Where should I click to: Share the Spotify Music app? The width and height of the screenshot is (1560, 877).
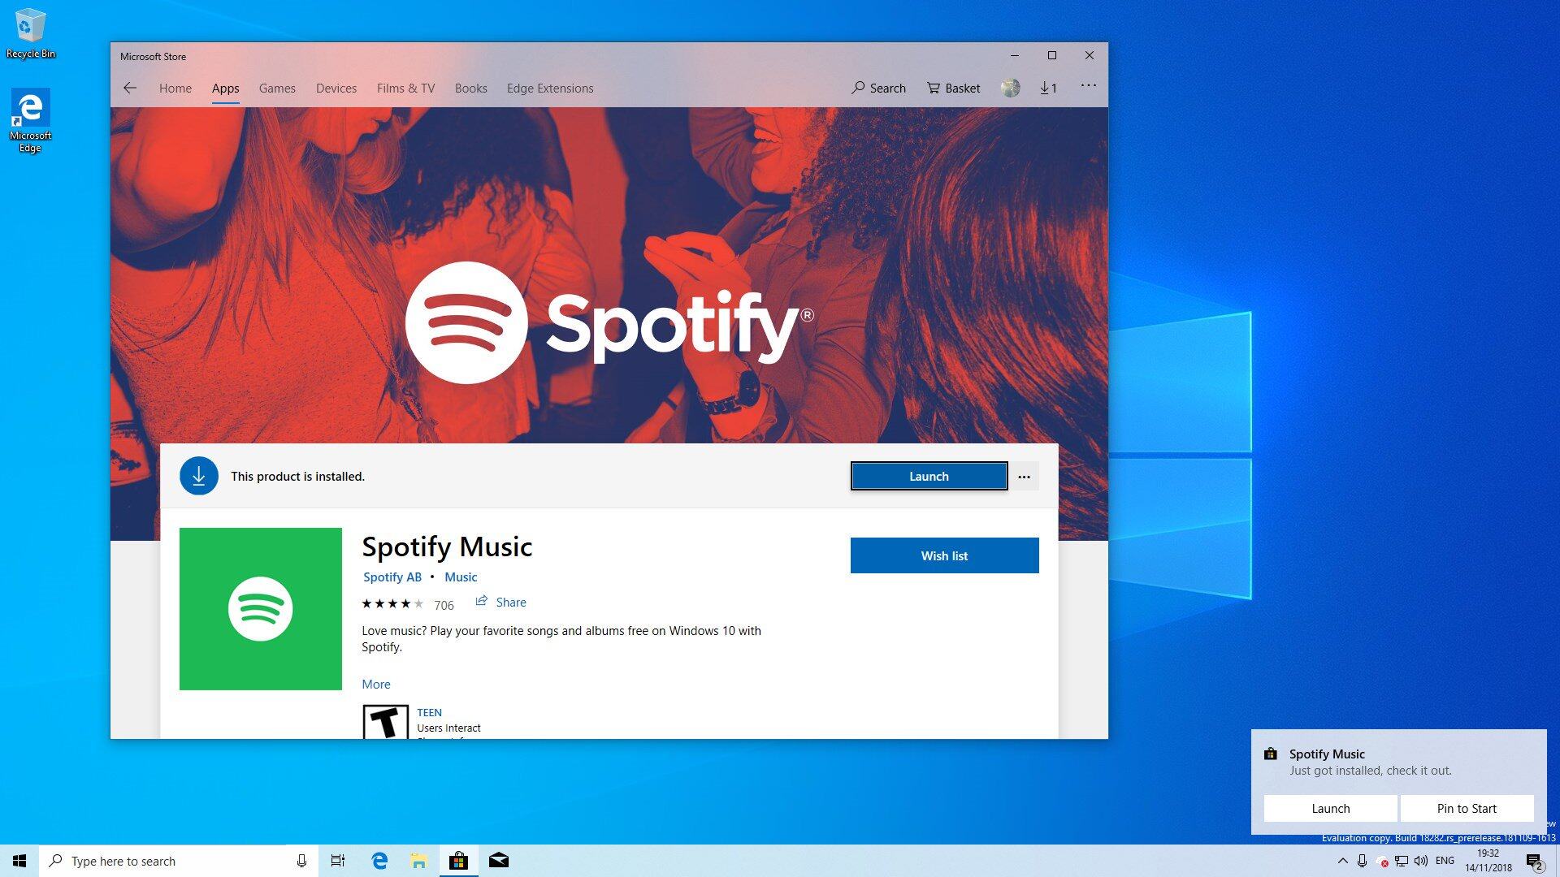tap(500, 602)
